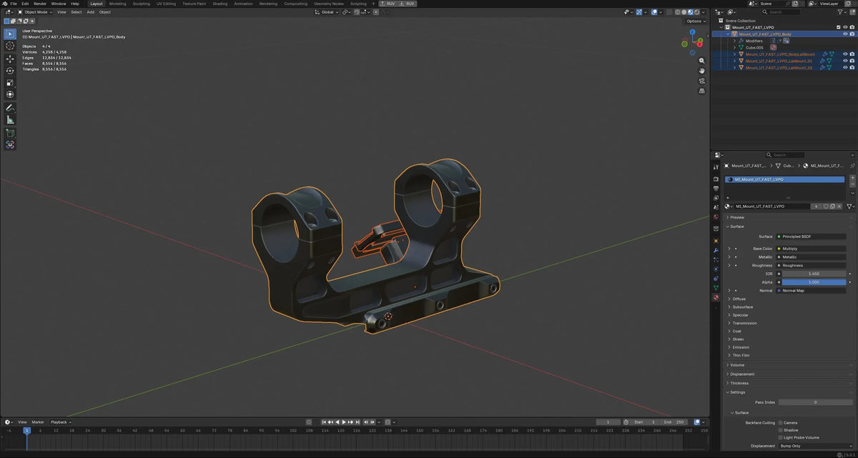Click the viewport zoom magnifier icon

[702, 60]
